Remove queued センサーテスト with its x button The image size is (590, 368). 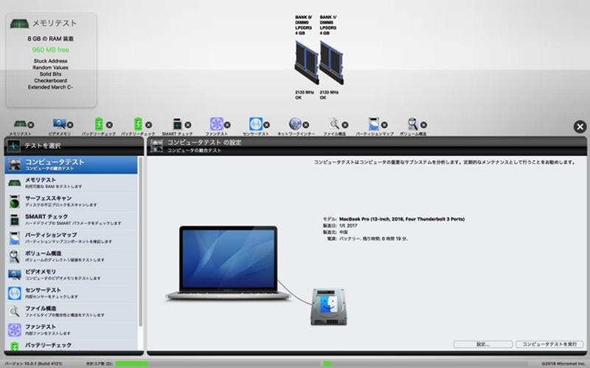266,125
